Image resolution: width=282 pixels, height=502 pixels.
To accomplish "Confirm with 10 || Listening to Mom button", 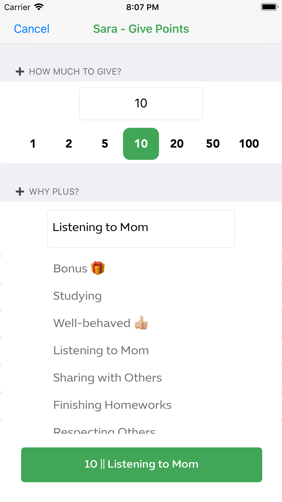I will click(x=142, y=464).
